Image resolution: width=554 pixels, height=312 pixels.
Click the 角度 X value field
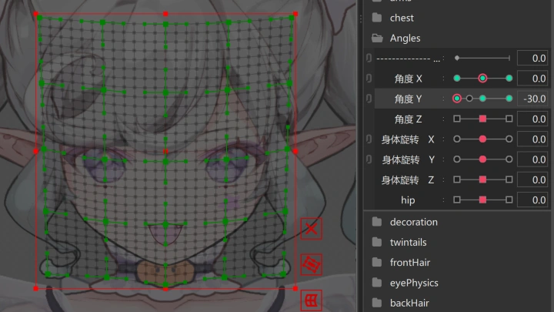pos(532,78)
